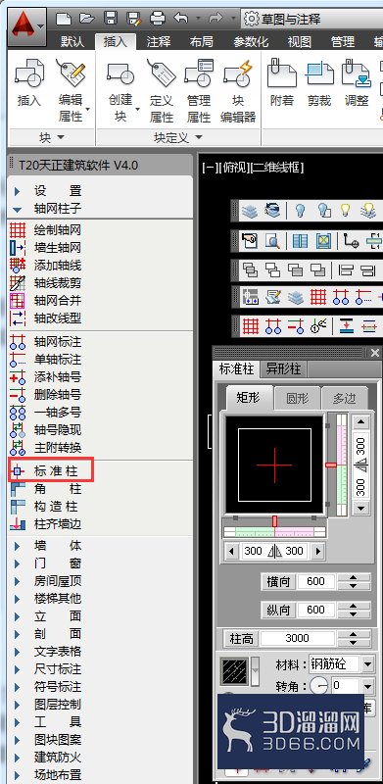Screen dimensions: 383x784
Task: Click the 横向 value field showing 600
Action: click(x=316, y=581)
